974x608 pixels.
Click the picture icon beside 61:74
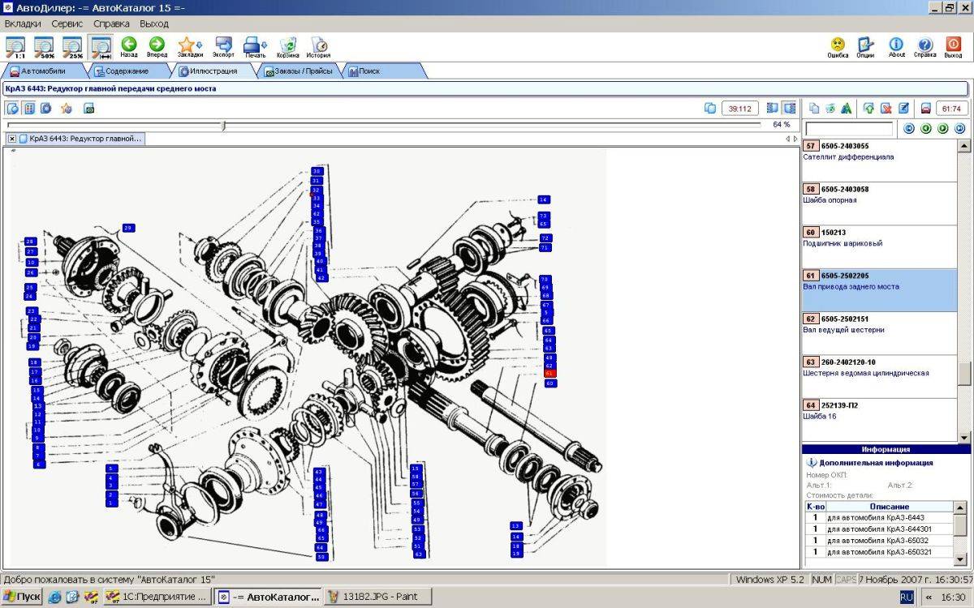925,108
